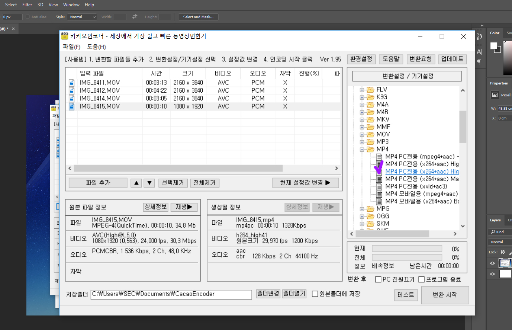Click the IMG_8412.MOV file icon
512x330 pixels.
(72, 90)
